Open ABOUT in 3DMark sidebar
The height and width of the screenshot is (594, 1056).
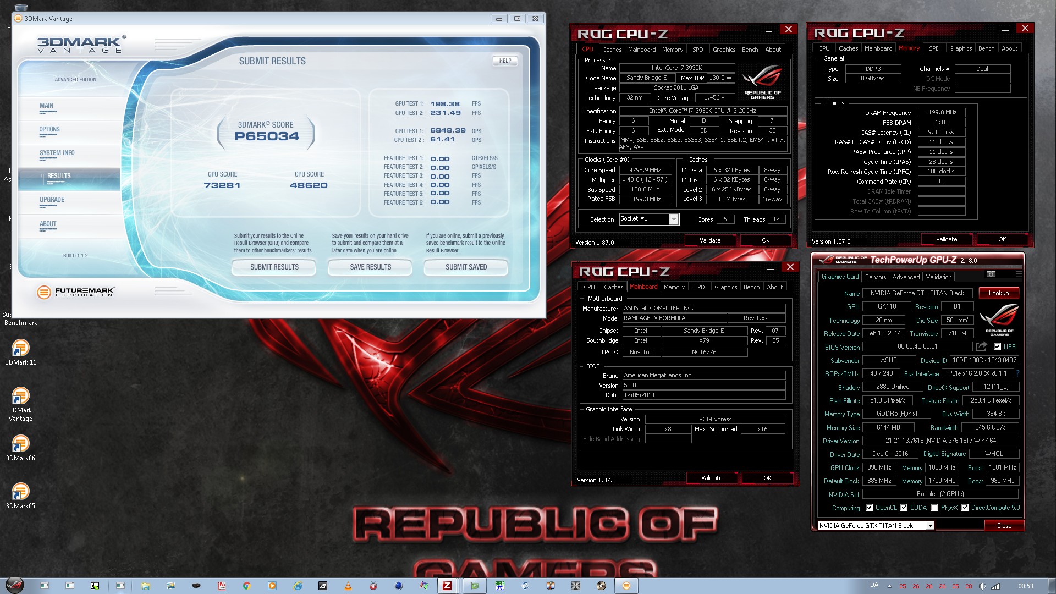click(69, 226)
